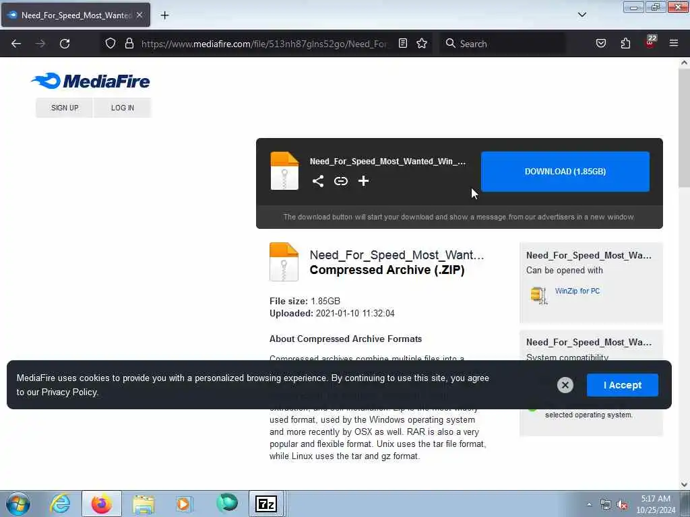The image size is (690, 517).
Task: Save page to Pocket icon
Action: (x=600, y=43)
